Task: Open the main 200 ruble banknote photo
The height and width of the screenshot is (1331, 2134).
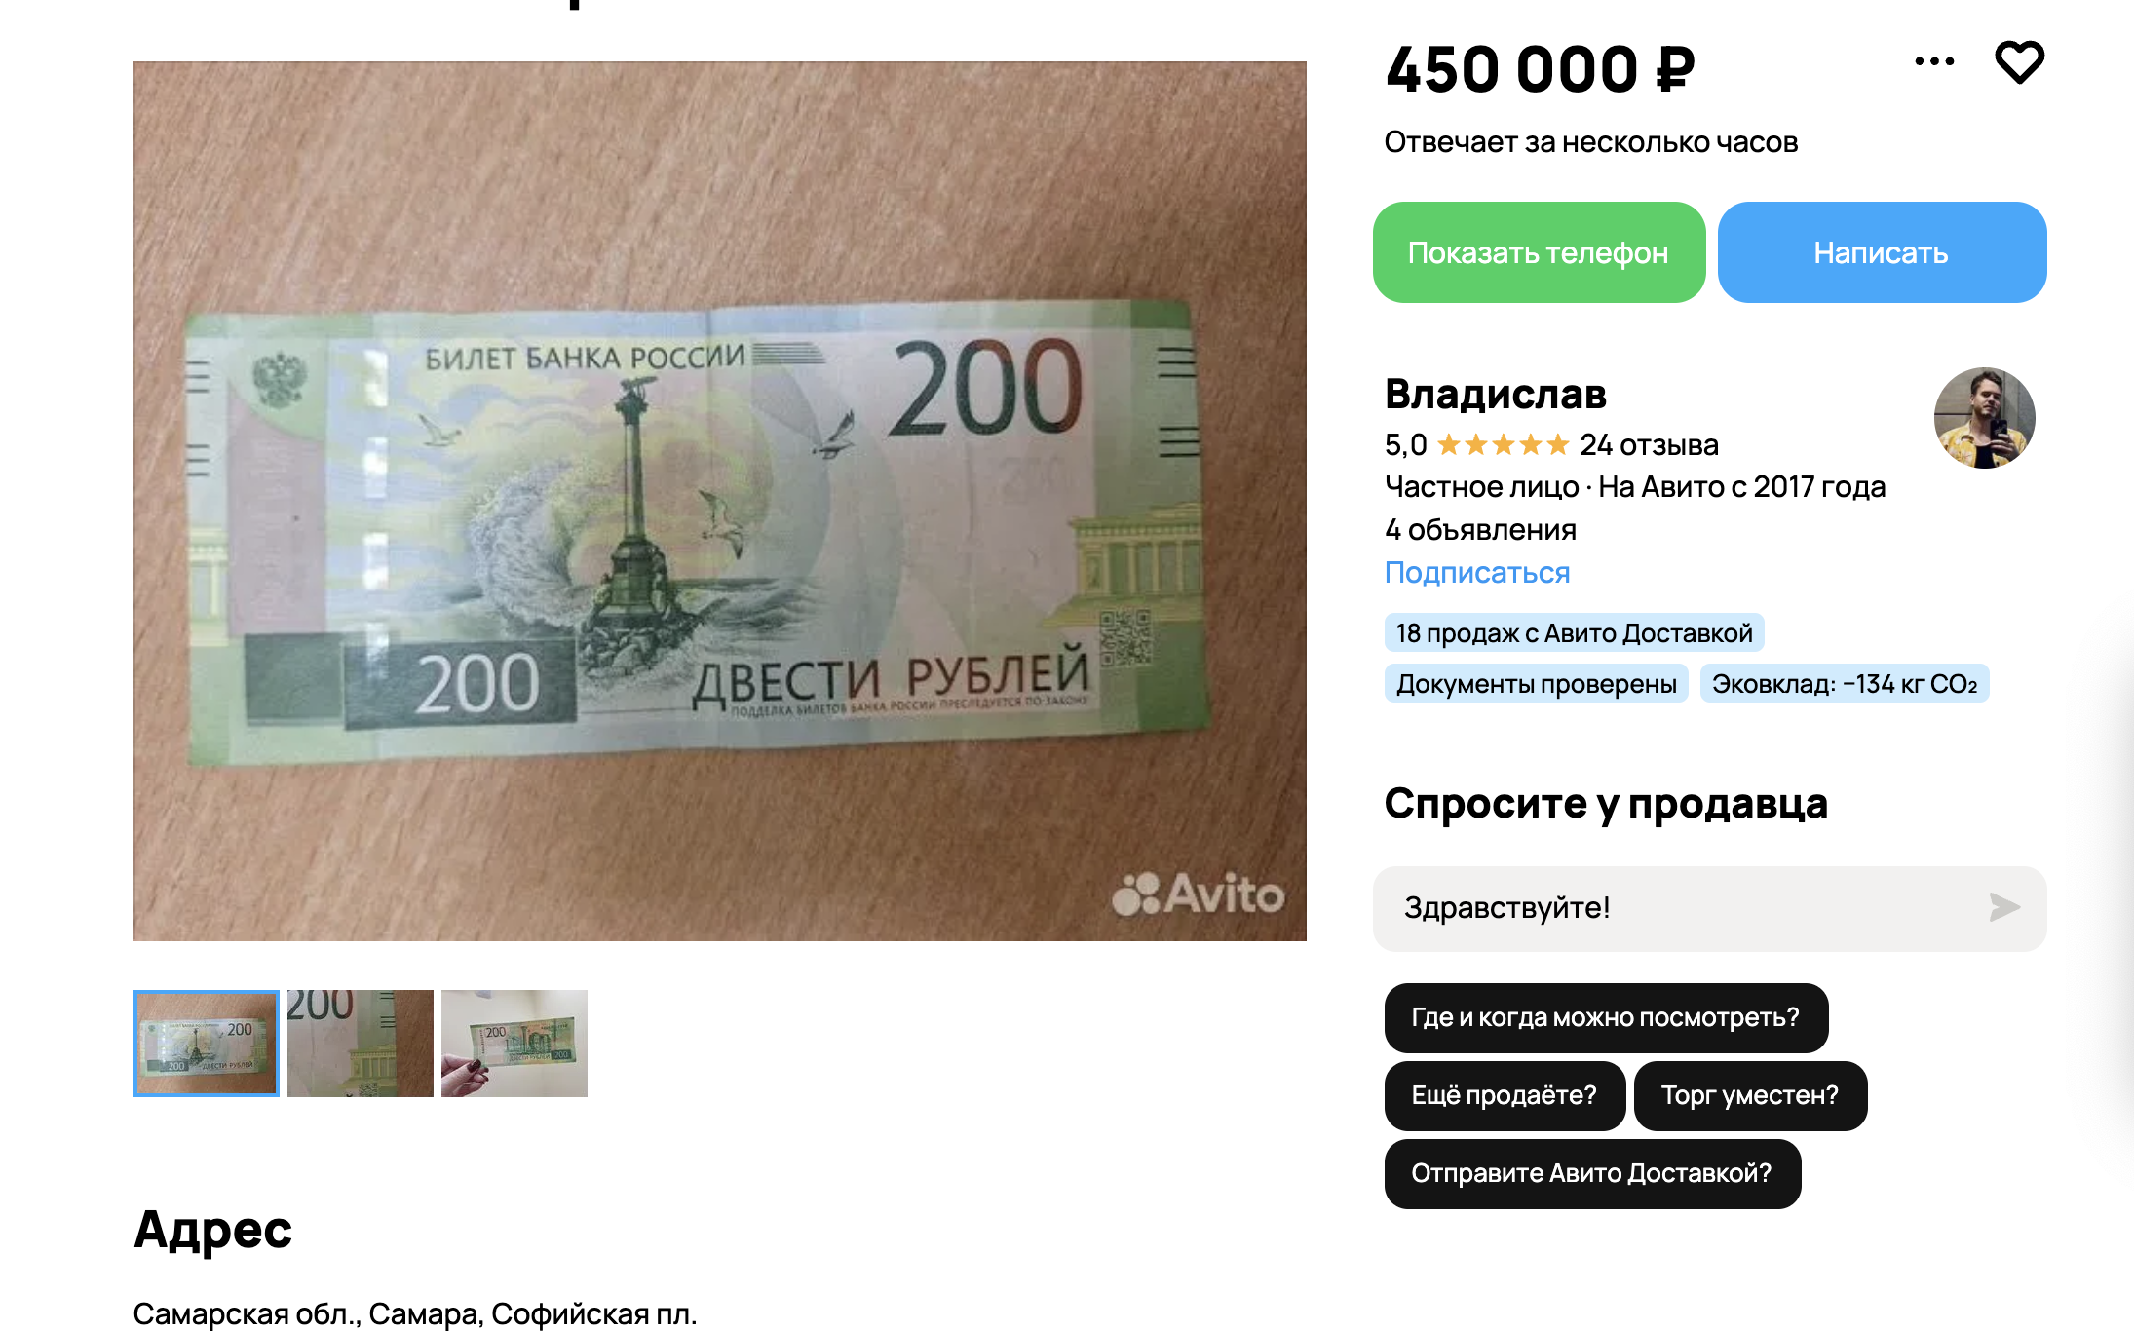Action: point(720,501)
